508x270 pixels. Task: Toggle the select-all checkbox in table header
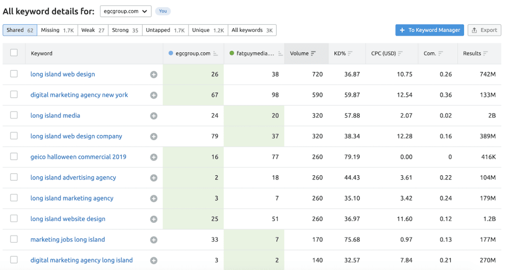[14, 53]
